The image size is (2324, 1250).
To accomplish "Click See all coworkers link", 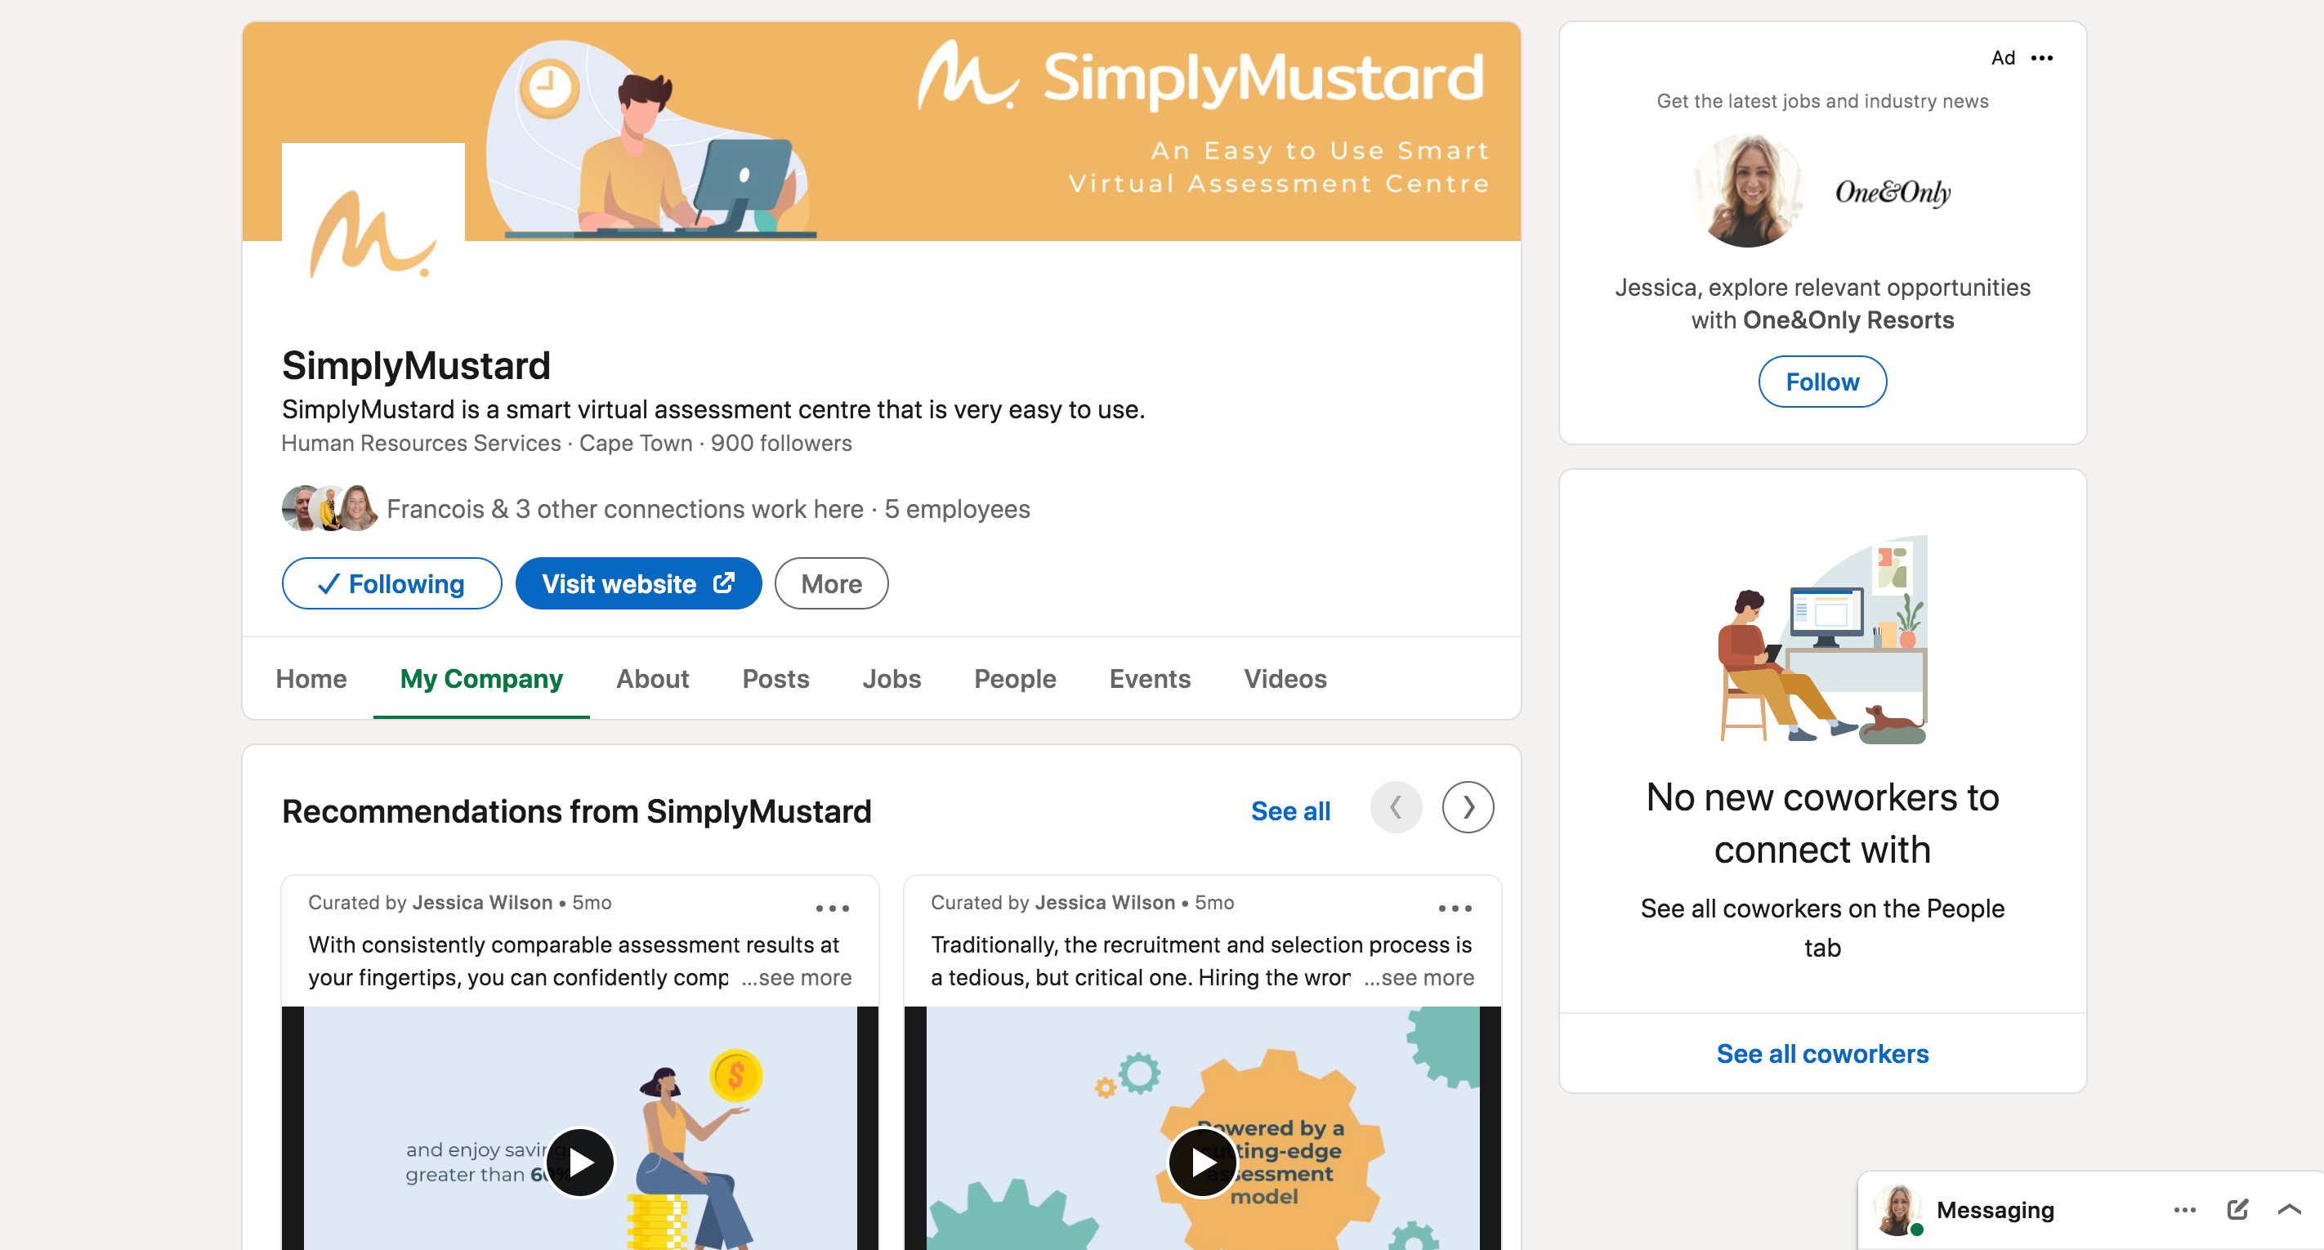I will pyautogui.click(x=1821, y=1053).
